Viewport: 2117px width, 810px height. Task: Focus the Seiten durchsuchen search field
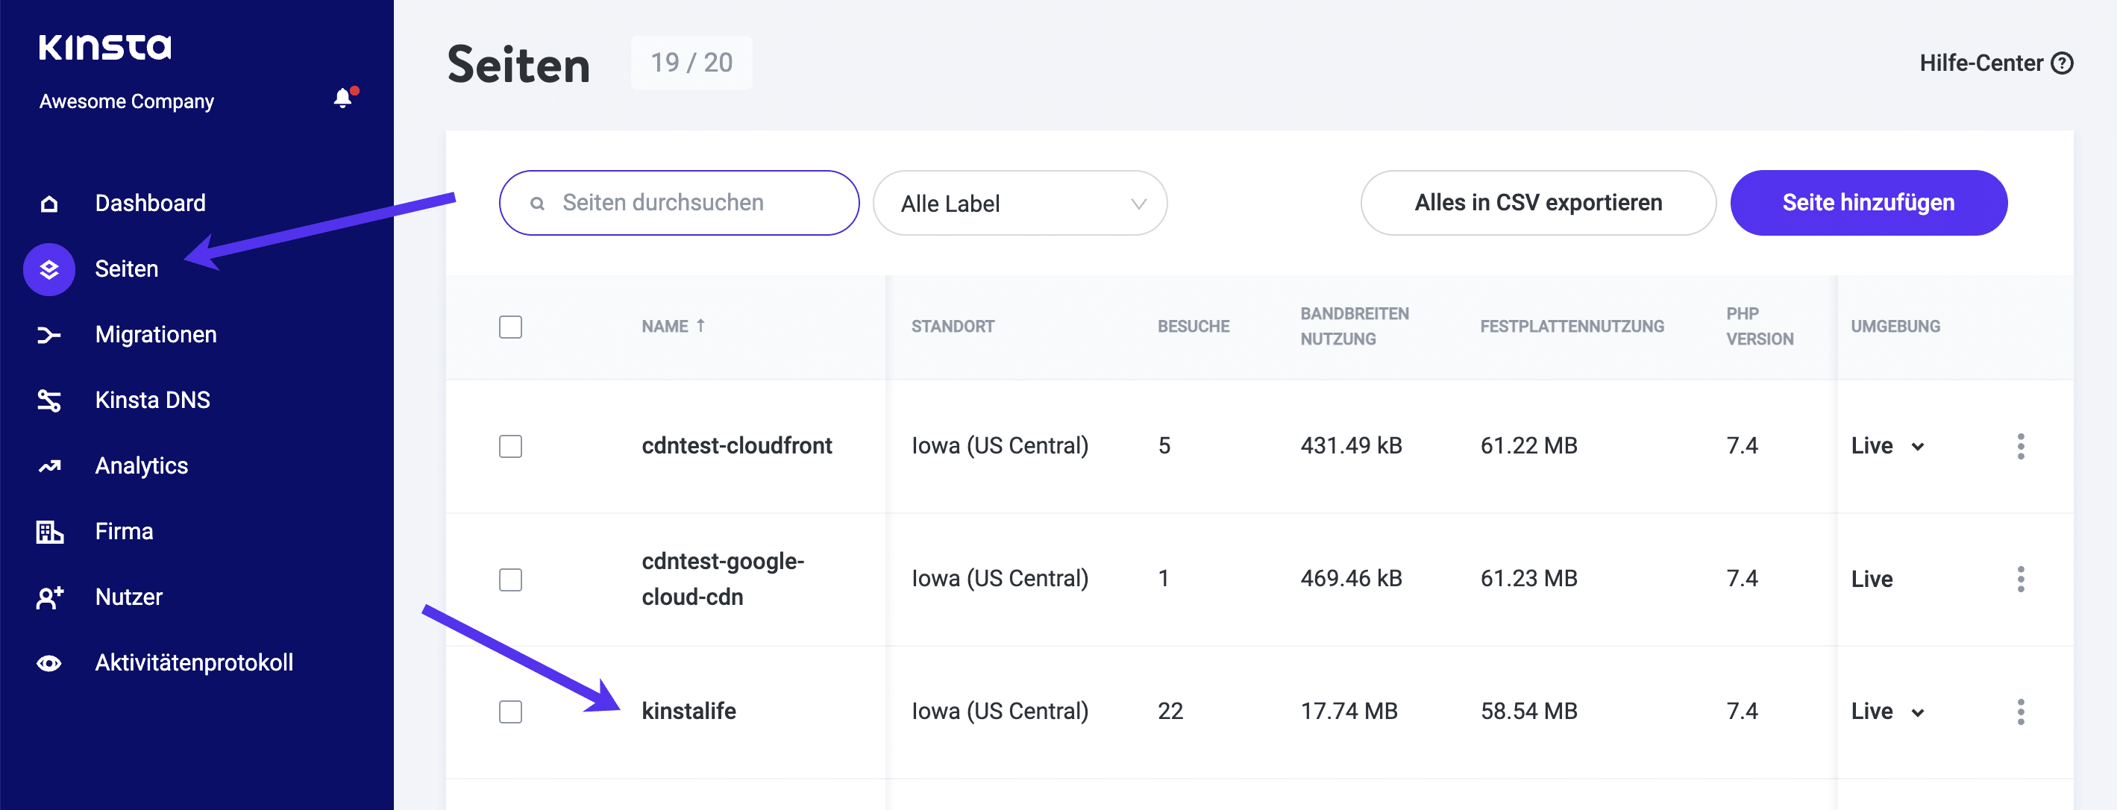coord(679,203)
